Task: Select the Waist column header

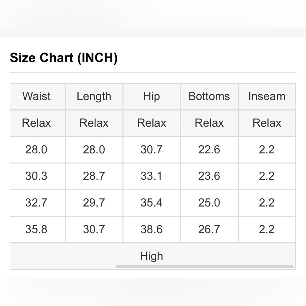Action: click(x=36, y=96)
